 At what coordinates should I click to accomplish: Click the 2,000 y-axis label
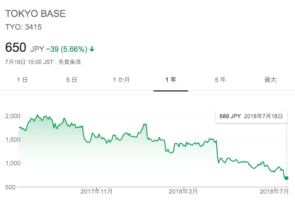point(13,116)
